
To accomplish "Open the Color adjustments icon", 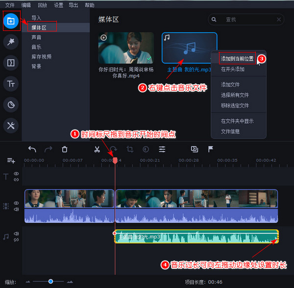I will pyautogui.click(x=146, y=150).
